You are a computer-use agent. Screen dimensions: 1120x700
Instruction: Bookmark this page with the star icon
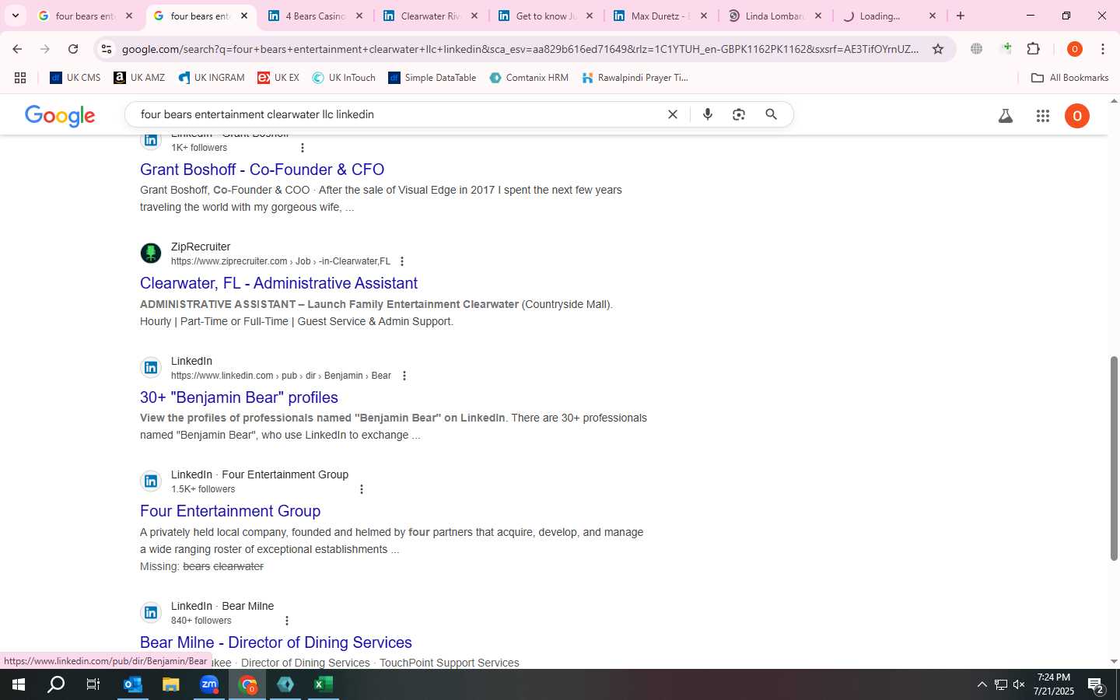[938, 49]
